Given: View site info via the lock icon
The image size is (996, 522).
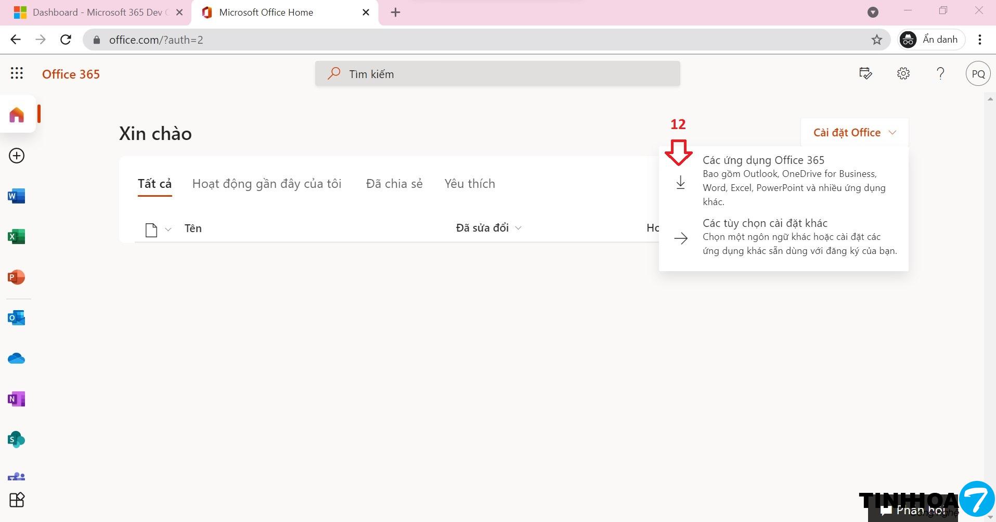Looking at the screenshot, I should tap(96, 40).
